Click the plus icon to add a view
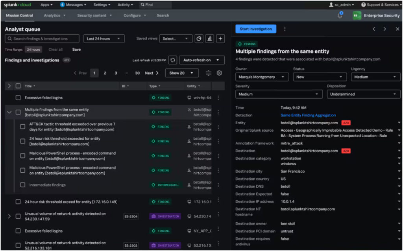 [x=220, y=39]
